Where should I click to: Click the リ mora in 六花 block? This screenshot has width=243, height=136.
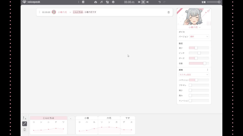pyautogui.click(x=102, y=122)
